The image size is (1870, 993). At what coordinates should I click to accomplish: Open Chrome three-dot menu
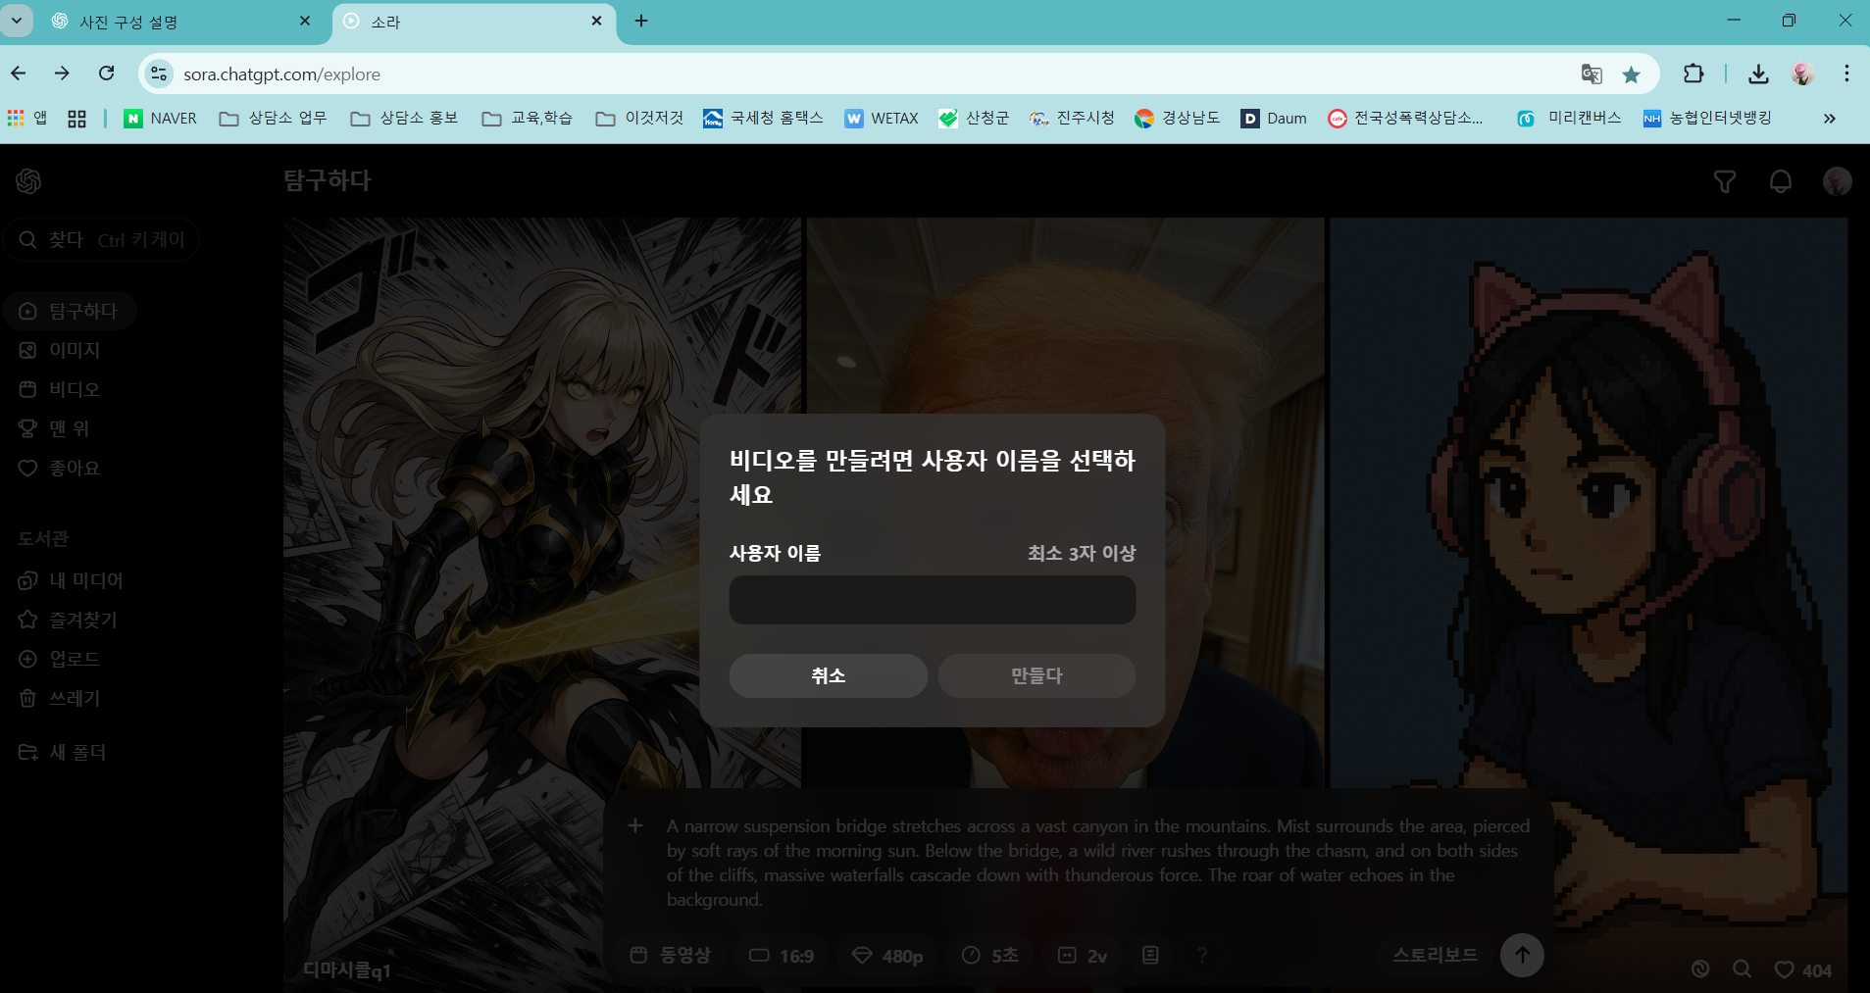pyautogui.click(x=1846, y=74)
